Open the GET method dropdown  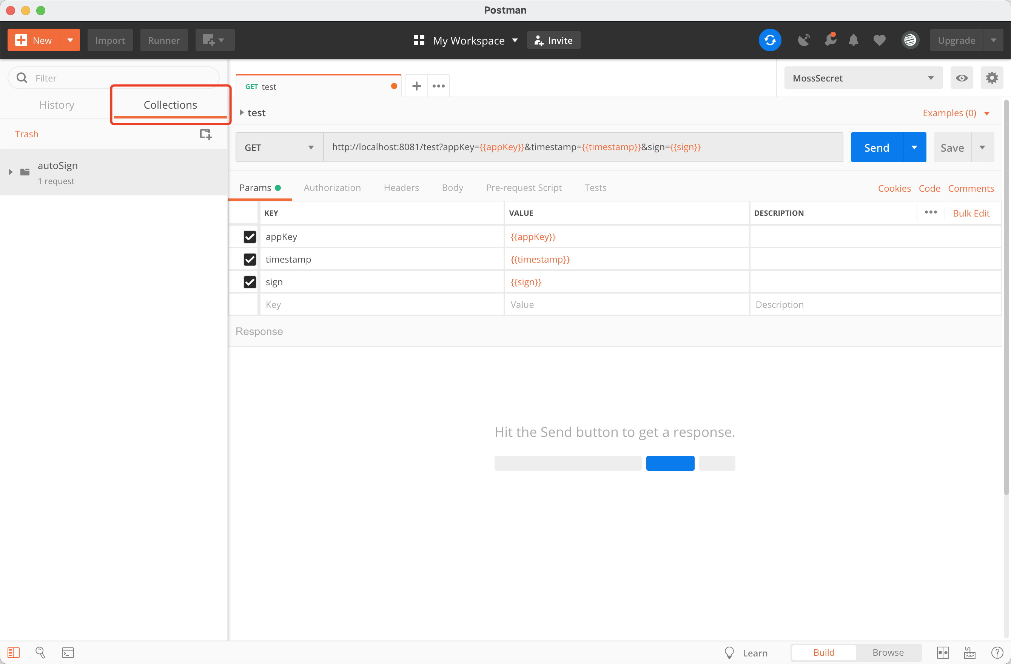click(279, 147)
